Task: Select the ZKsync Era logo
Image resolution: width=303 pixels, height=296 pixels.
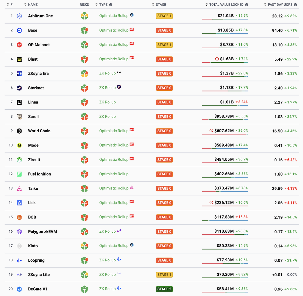Action: coord(19,73)
